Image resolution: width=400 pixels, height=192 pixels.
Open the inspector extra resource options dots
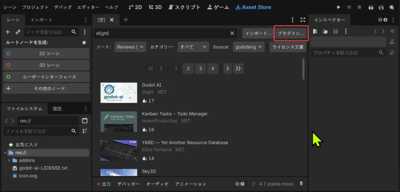[x=346, y=31]
